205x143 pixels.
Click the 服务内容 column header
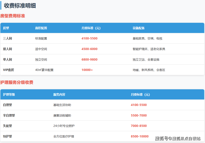[59, 95]
